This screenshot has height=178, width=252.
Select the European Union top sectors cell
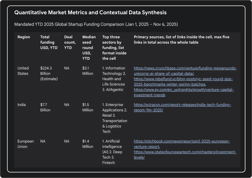point(112,152)
